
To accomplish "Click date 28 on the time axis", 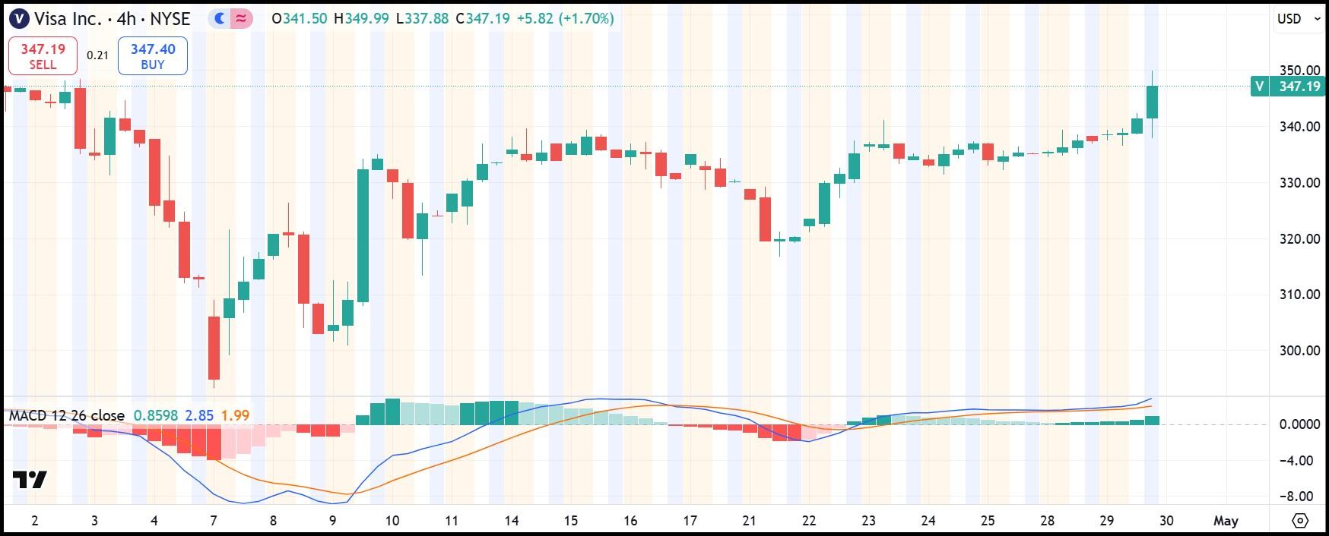I will (1048, 521).
